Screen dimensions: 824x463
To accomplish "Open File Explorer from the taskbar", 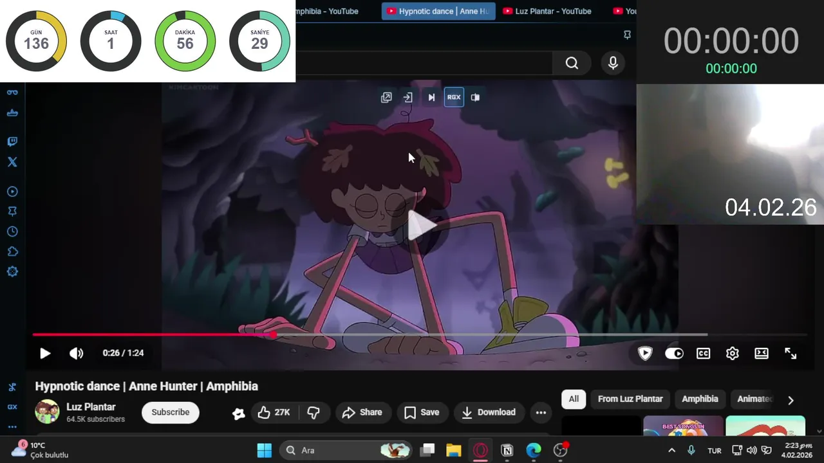I will [454, 450].
